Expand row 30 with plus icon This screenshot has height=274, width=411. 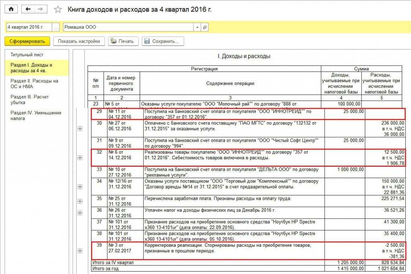[x=80, y=129]
